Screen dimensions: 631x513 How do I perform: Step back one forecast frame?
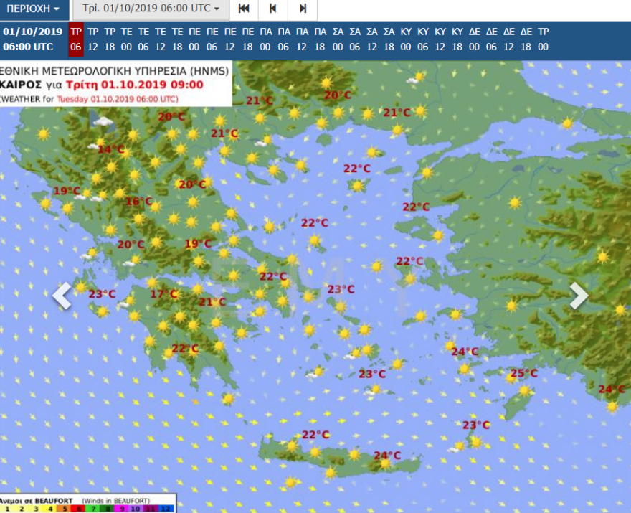[x=275, y=10]
